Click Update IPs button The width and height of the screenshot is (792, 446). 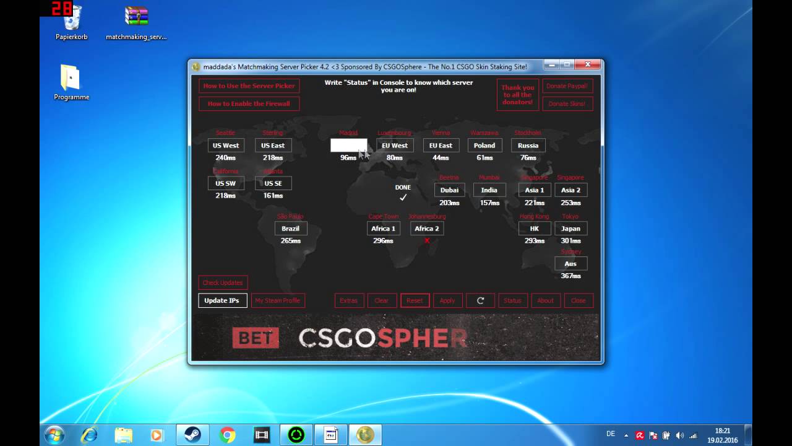(222, 300)
